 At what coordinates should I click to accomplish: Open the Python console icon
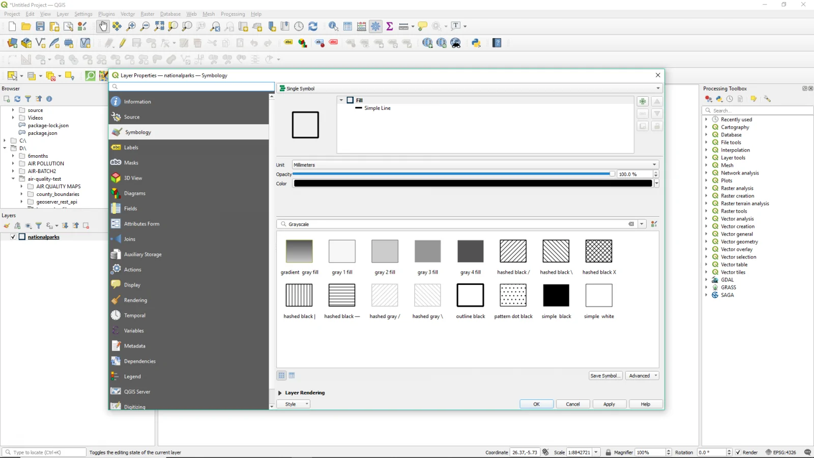click(476, 43)
